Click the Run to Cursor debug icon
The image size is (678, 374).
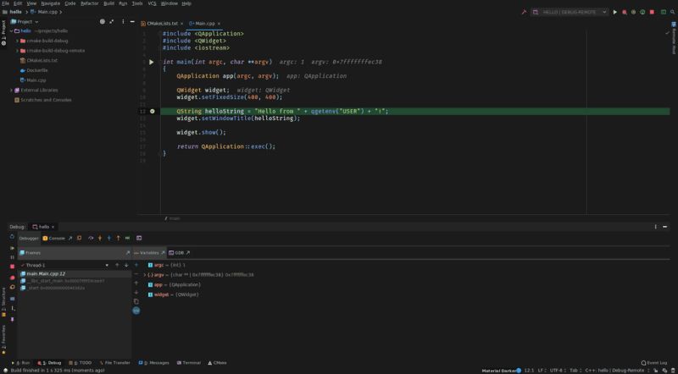coord(128,239)
